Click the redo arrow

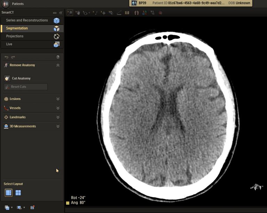click(x=13, y=57)
